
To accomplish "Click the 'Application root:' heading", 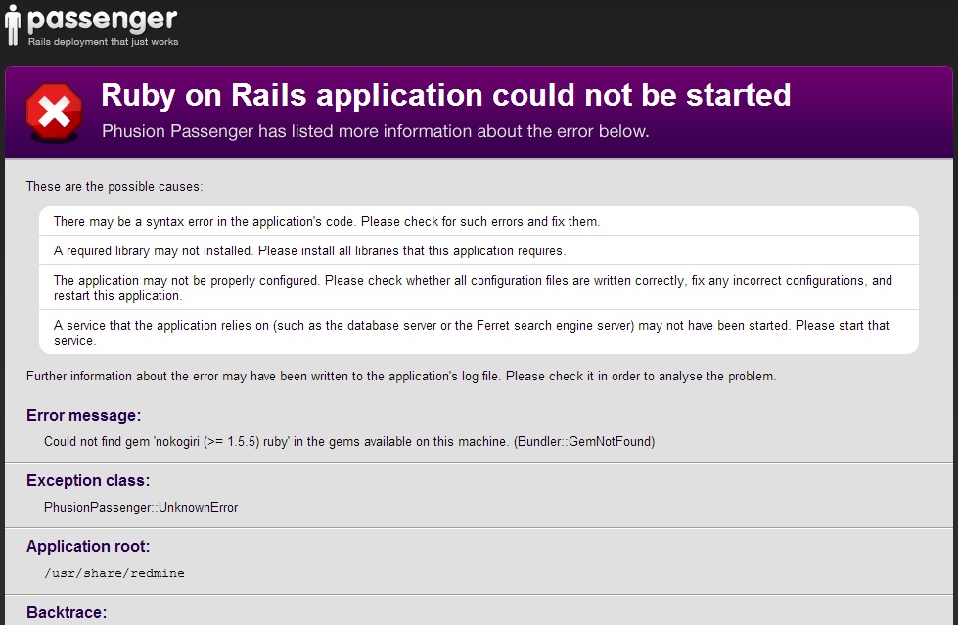I will click(x=88, y=546).
